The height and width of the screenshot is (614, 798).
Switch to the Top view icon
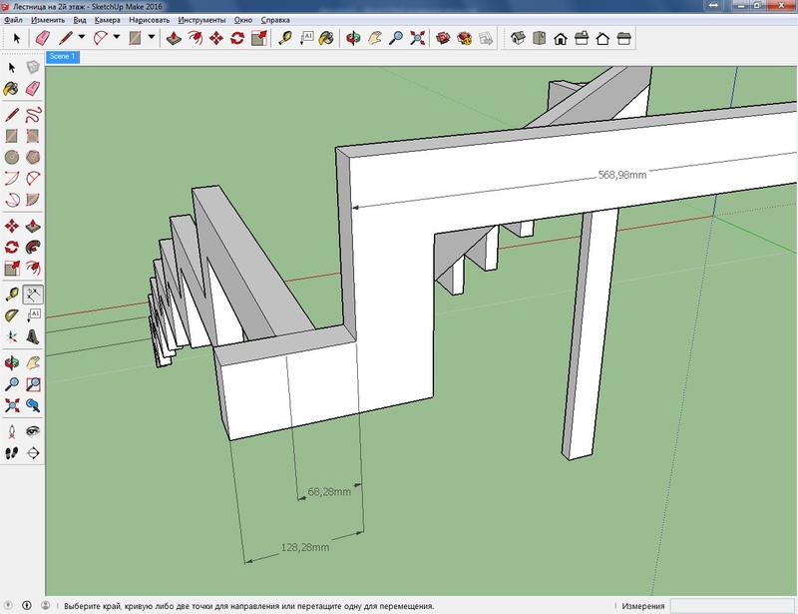coord(539,38)
